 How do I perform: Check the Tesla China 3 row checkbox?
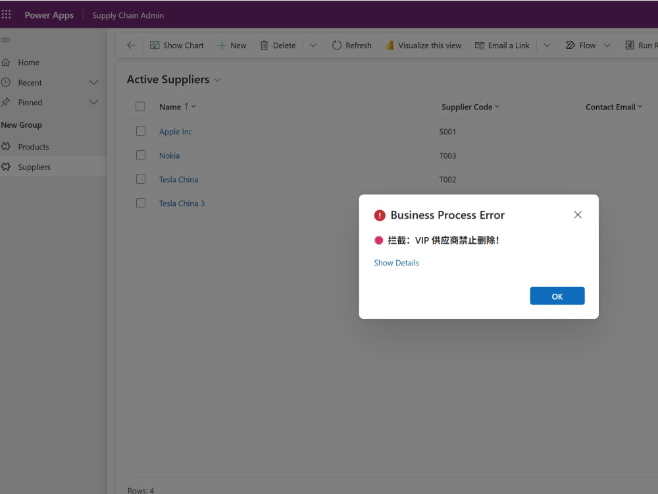tap(141, 203)
